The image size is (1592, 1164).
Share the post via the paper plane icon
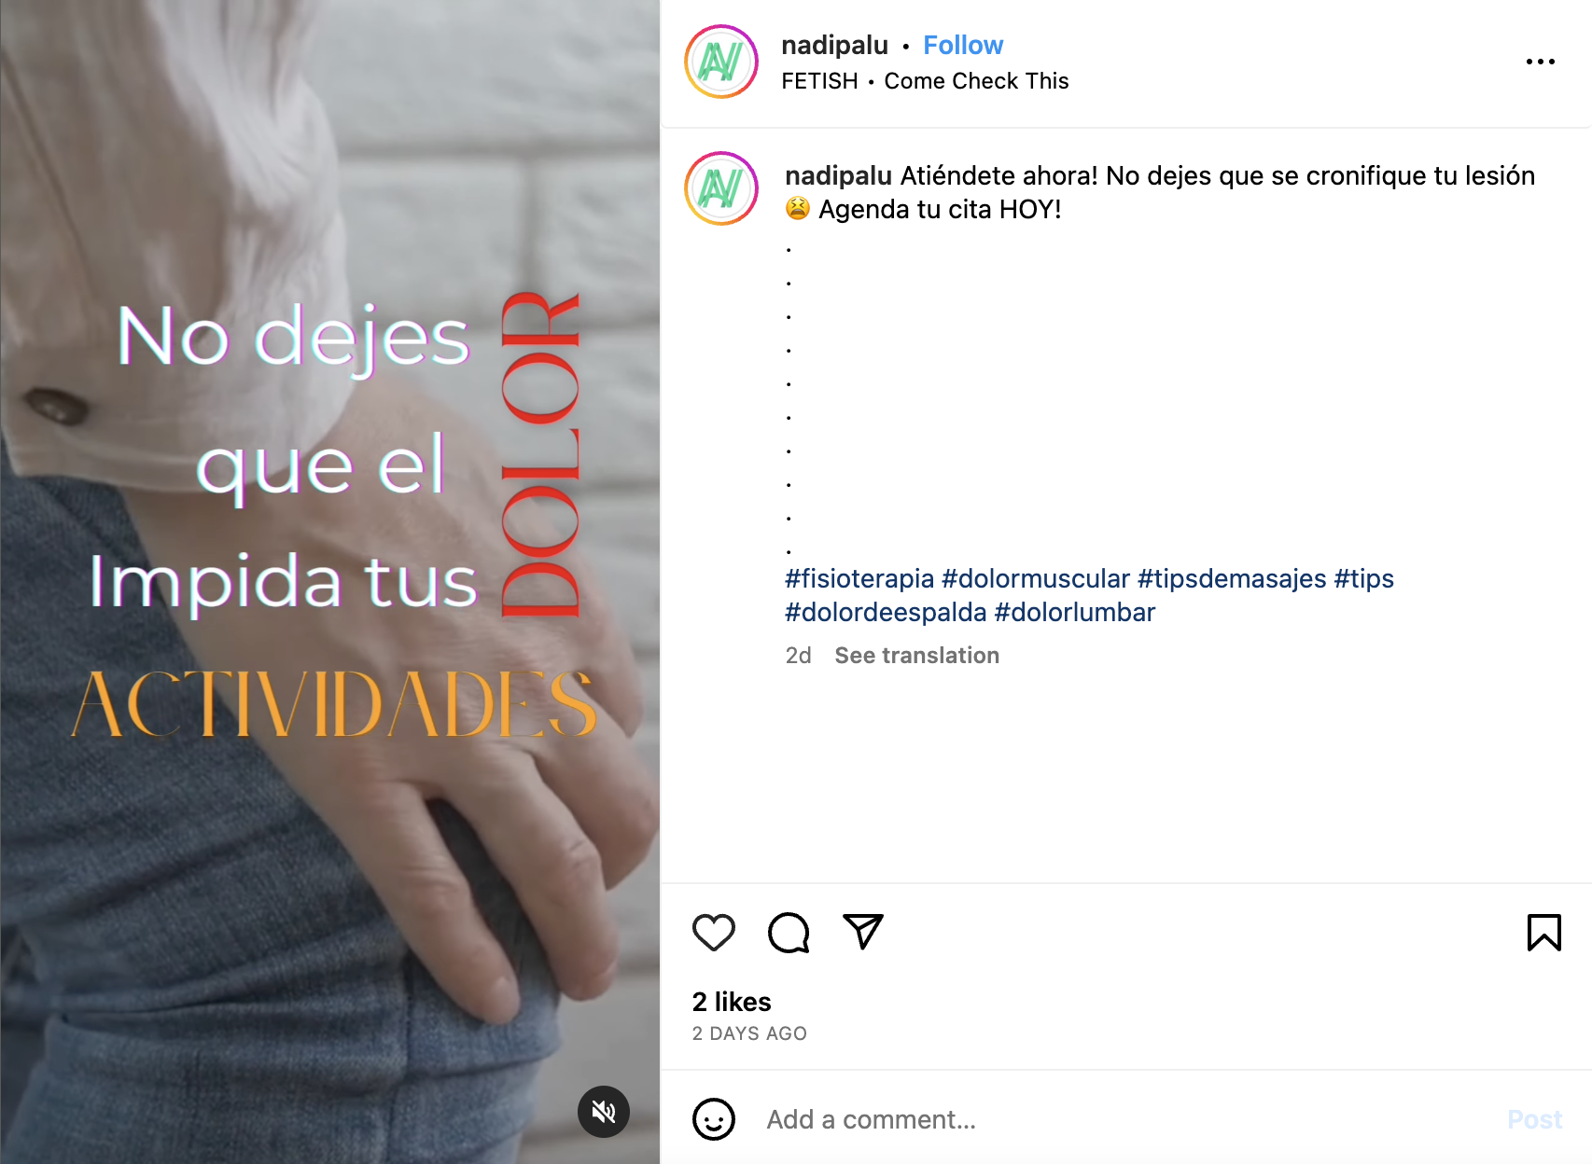pyautogui.click(x=863, y=932)
